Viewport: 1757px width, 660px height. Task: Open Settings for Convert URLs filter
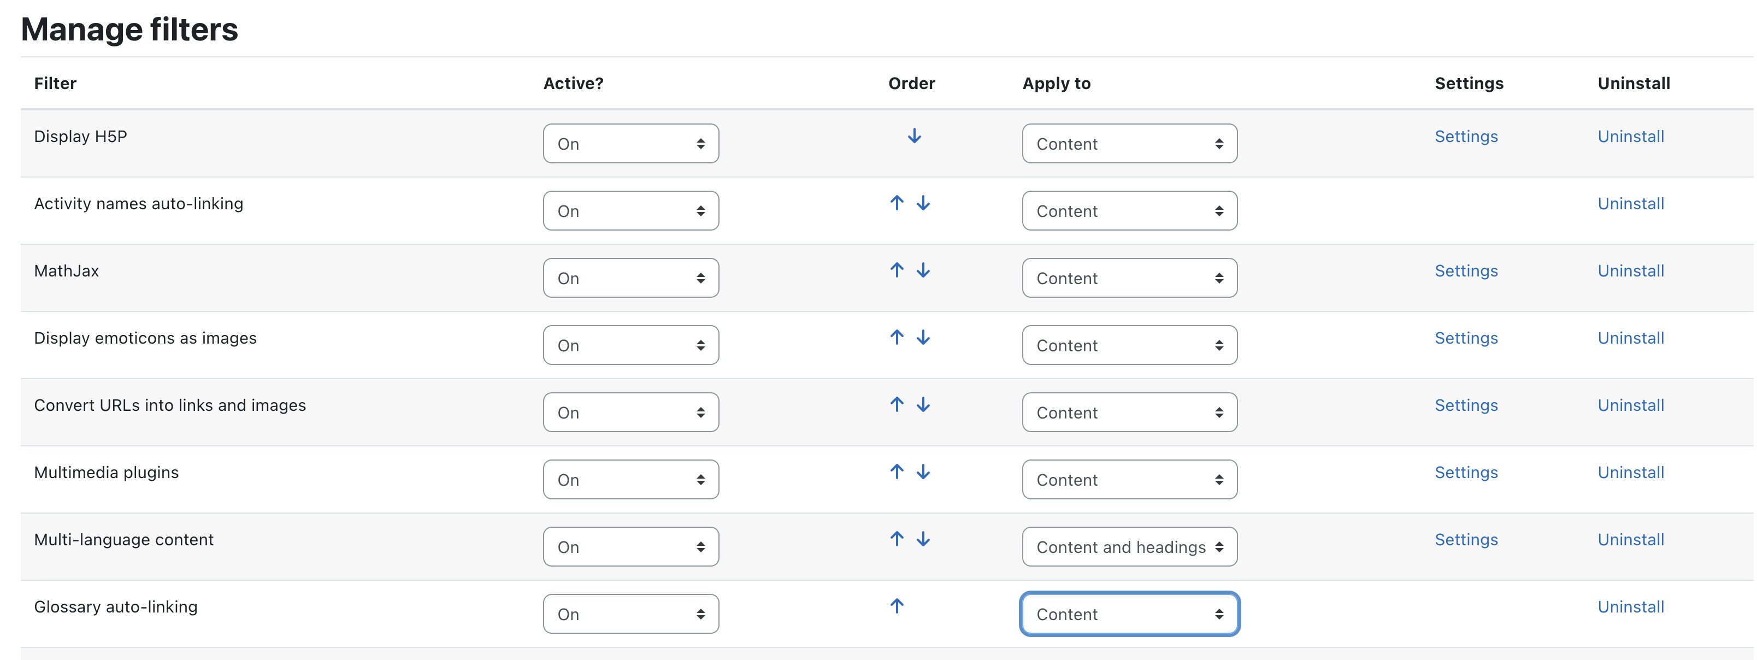click(1466, 405)
